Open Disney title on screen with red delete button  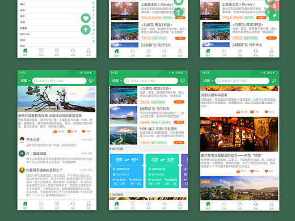[x=238, y=5]
